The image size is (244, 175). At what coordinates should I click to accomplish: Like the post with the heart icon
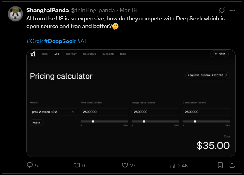pyautogui.click(x=125, y=165)
